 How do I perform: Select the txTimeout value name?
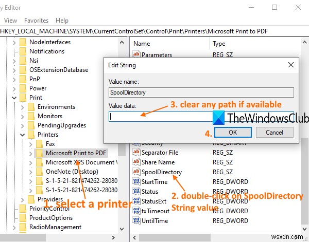[156, 211]
